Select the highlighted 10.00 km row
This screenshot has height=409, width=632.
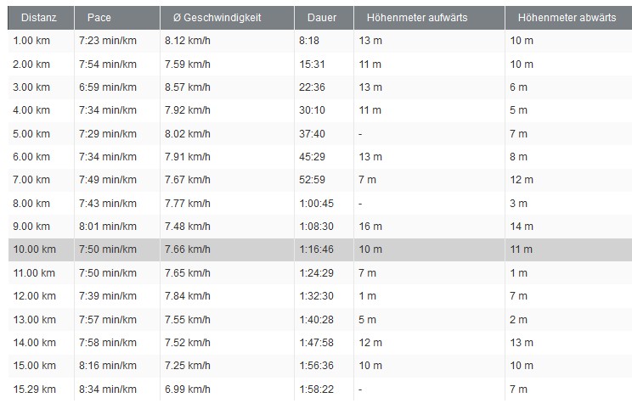tap(316, 249)
